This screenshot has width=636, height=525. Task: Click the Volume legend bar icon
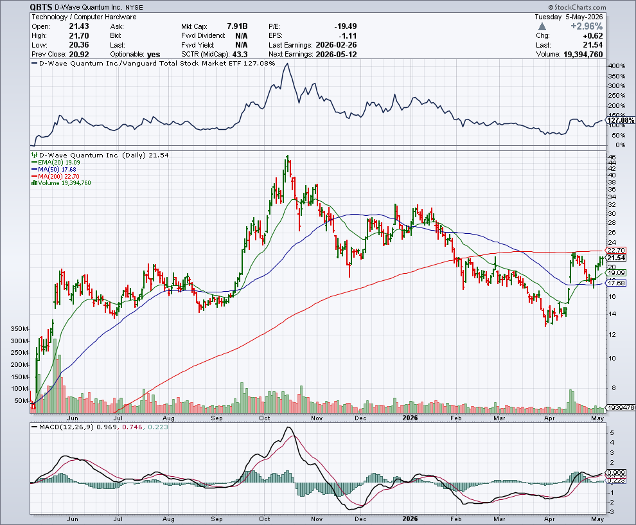pyautogui.click(x=35, y=183)
